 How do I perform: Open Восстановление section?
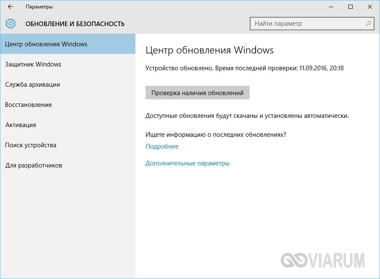click(x=67, y=105)
